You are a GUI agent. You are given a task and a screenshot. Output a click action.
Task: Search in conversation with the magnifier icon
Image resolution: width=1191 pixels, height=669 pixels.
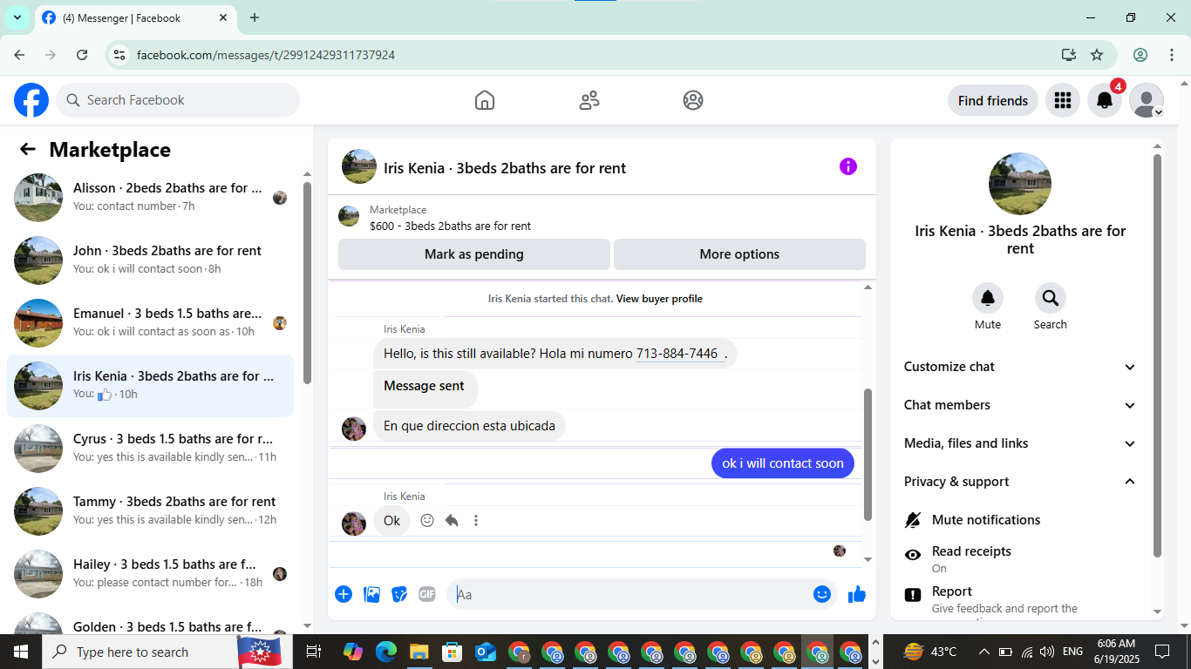[1051, 298]
